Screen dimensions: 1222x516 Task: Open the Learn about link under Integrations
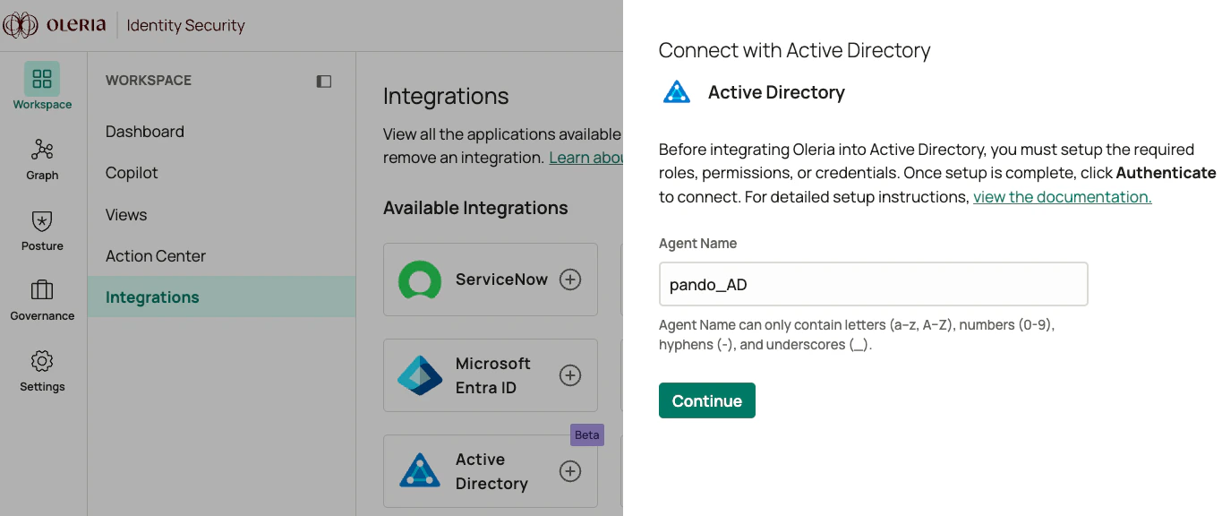(x=586, y=158)
